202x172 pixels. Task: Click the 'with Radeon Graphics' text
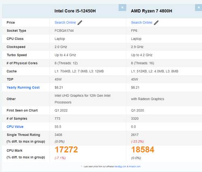tap(147, 99)
